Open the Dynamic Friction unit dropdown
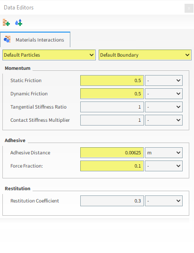 click(x=164, y=93)
